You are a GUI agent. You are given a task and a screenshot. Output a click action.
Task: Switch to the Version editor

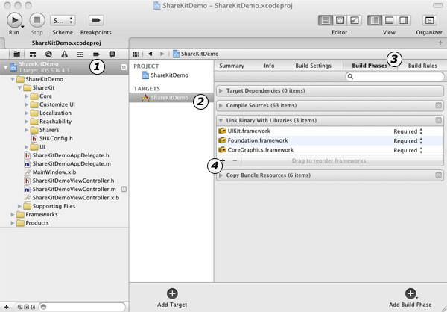[x=355, y=21]
